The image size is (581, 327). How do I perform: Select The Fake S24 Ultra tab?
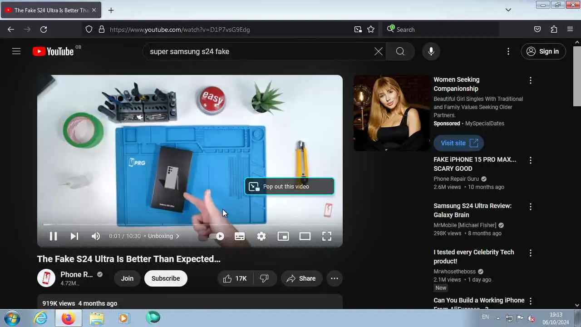[51, 10]
